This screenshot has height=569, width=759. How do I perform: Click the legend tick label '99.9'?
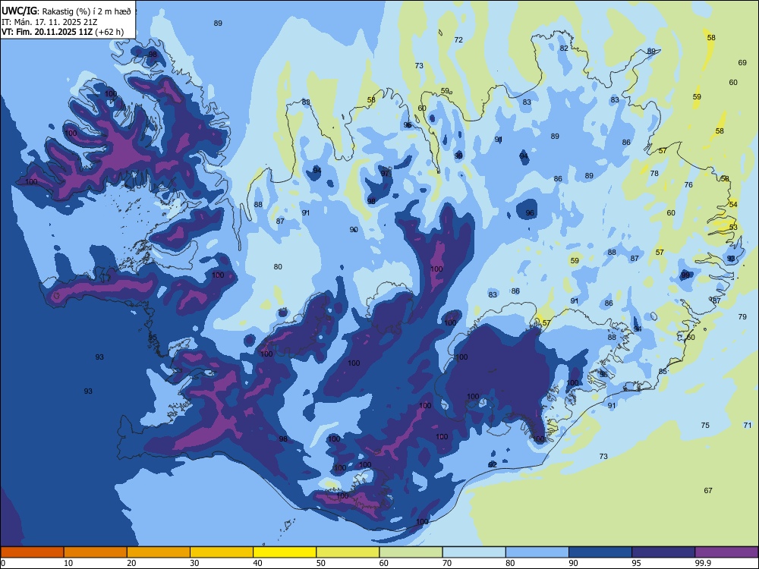coord(702,563)
